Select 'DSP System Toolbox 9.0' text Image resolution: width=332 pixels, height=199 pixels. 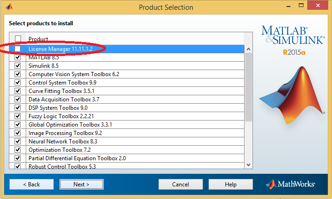pyautogui.click(x=58, y=108)
